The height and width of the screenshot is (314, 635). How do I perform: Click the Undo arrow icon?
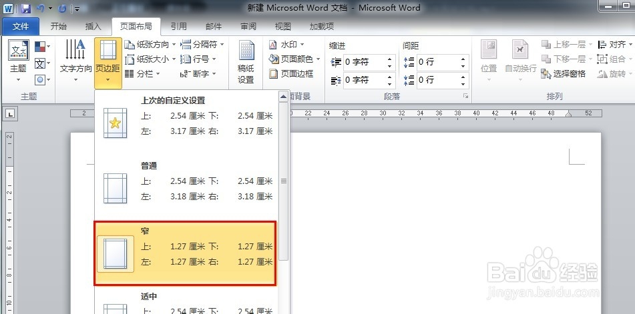pos(41,8)
